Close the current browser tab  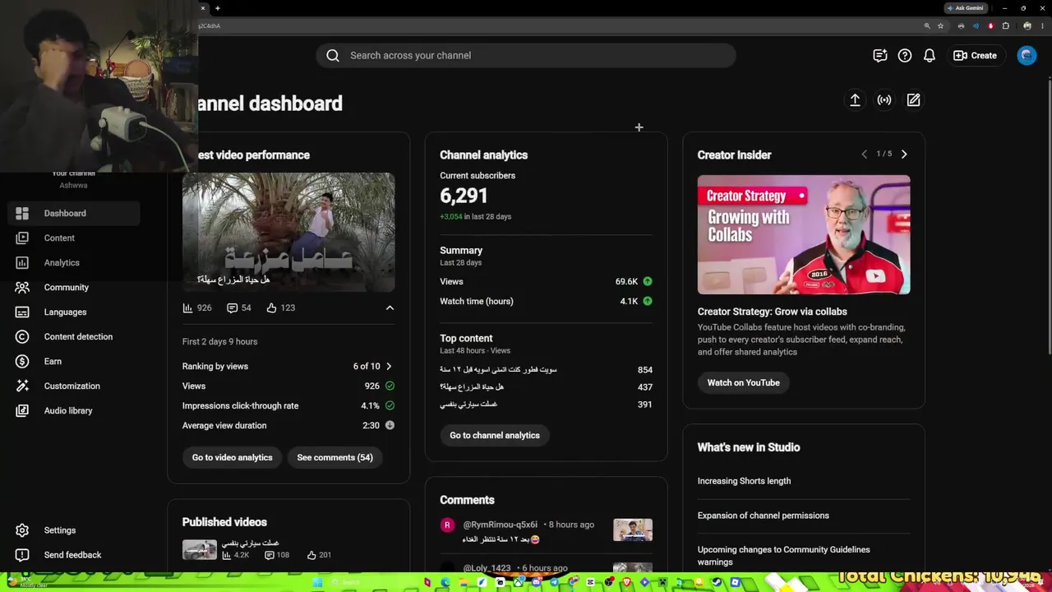coord(203,8)
